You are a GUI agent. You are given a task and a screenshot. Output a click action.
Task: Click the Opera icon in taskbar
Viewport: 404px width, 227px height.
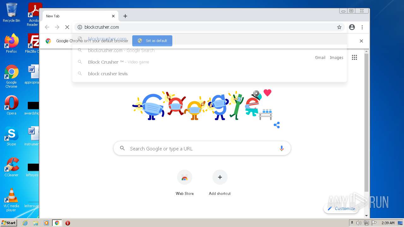(68, 223)
